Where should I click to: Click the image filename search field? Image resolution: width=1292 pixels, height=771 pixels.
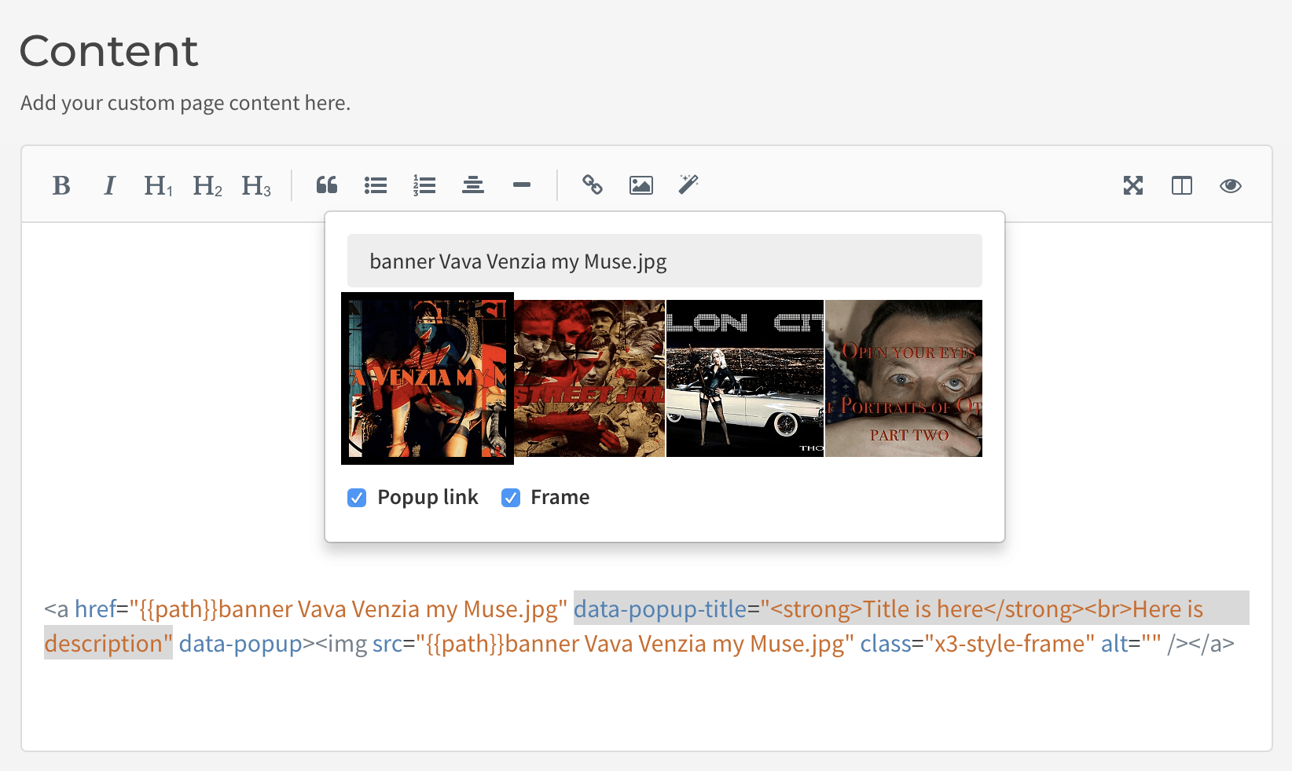coord(665,261)
